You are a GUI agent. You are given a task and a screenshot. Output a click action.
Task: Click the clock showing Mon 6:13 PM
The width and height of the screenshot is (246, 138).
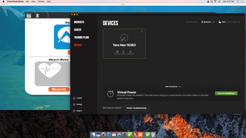228,1
